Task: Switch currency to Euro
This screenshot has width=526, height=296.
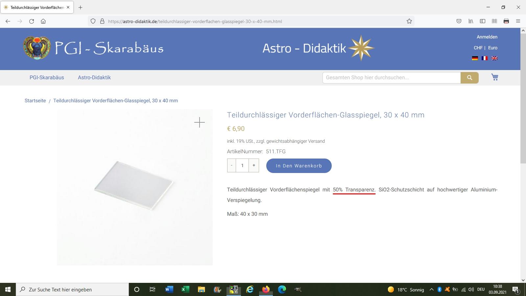Action: (492, 48)
